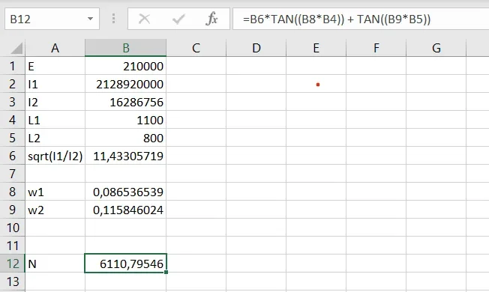This screenshot has height=292, width=489.
Task: Select column D header
Action: [x=256, y=48]
